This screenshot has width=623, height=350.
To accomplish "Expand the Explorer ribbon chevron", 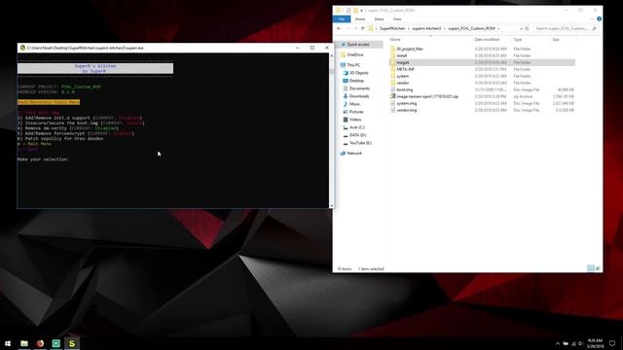I will click(x=591, y=19).
